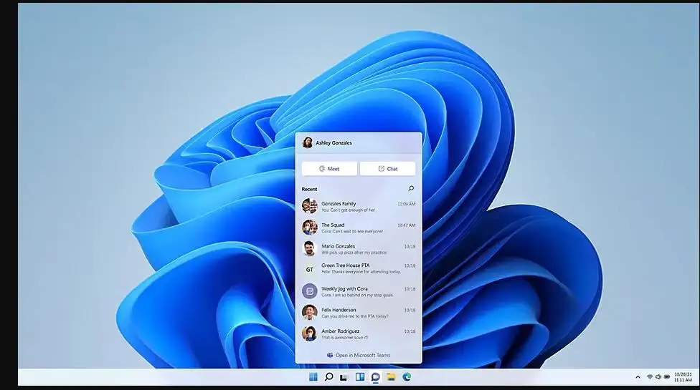This screenshot has width=700, height=390.
Task: Open the Wi-Fi network tray icon
Action: click(650, 377)
